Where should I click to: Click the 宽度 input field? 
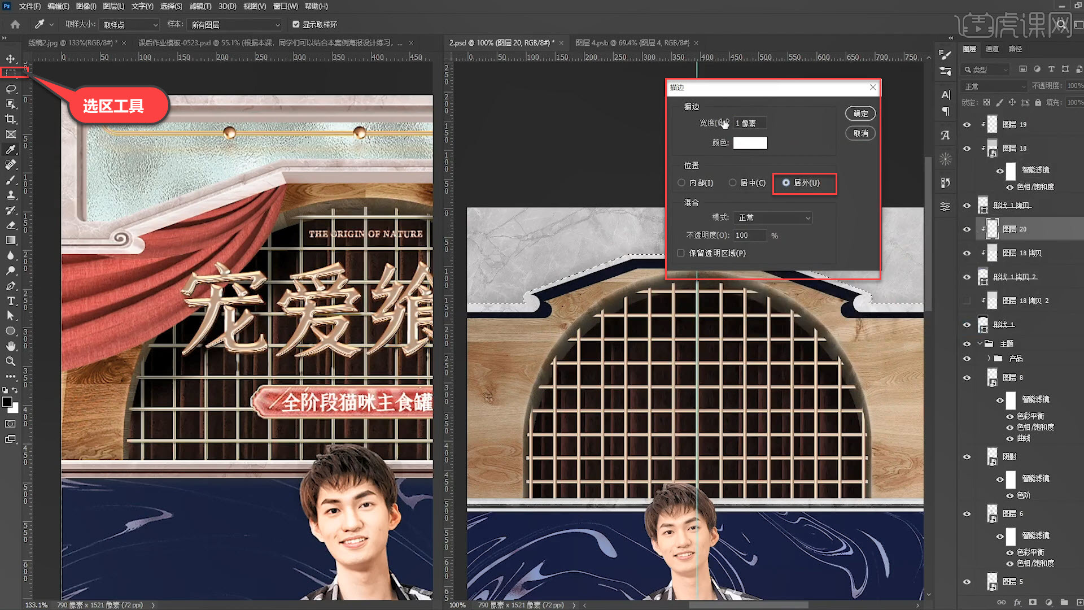tap(750, 123)
